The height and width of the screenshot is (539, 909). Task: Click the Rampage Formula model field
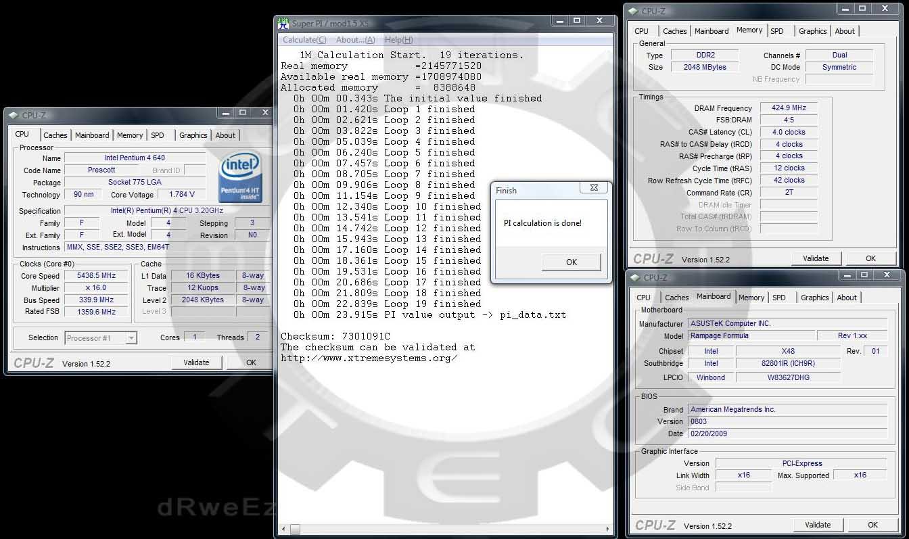pyautogui.click(x=751, y=336)
